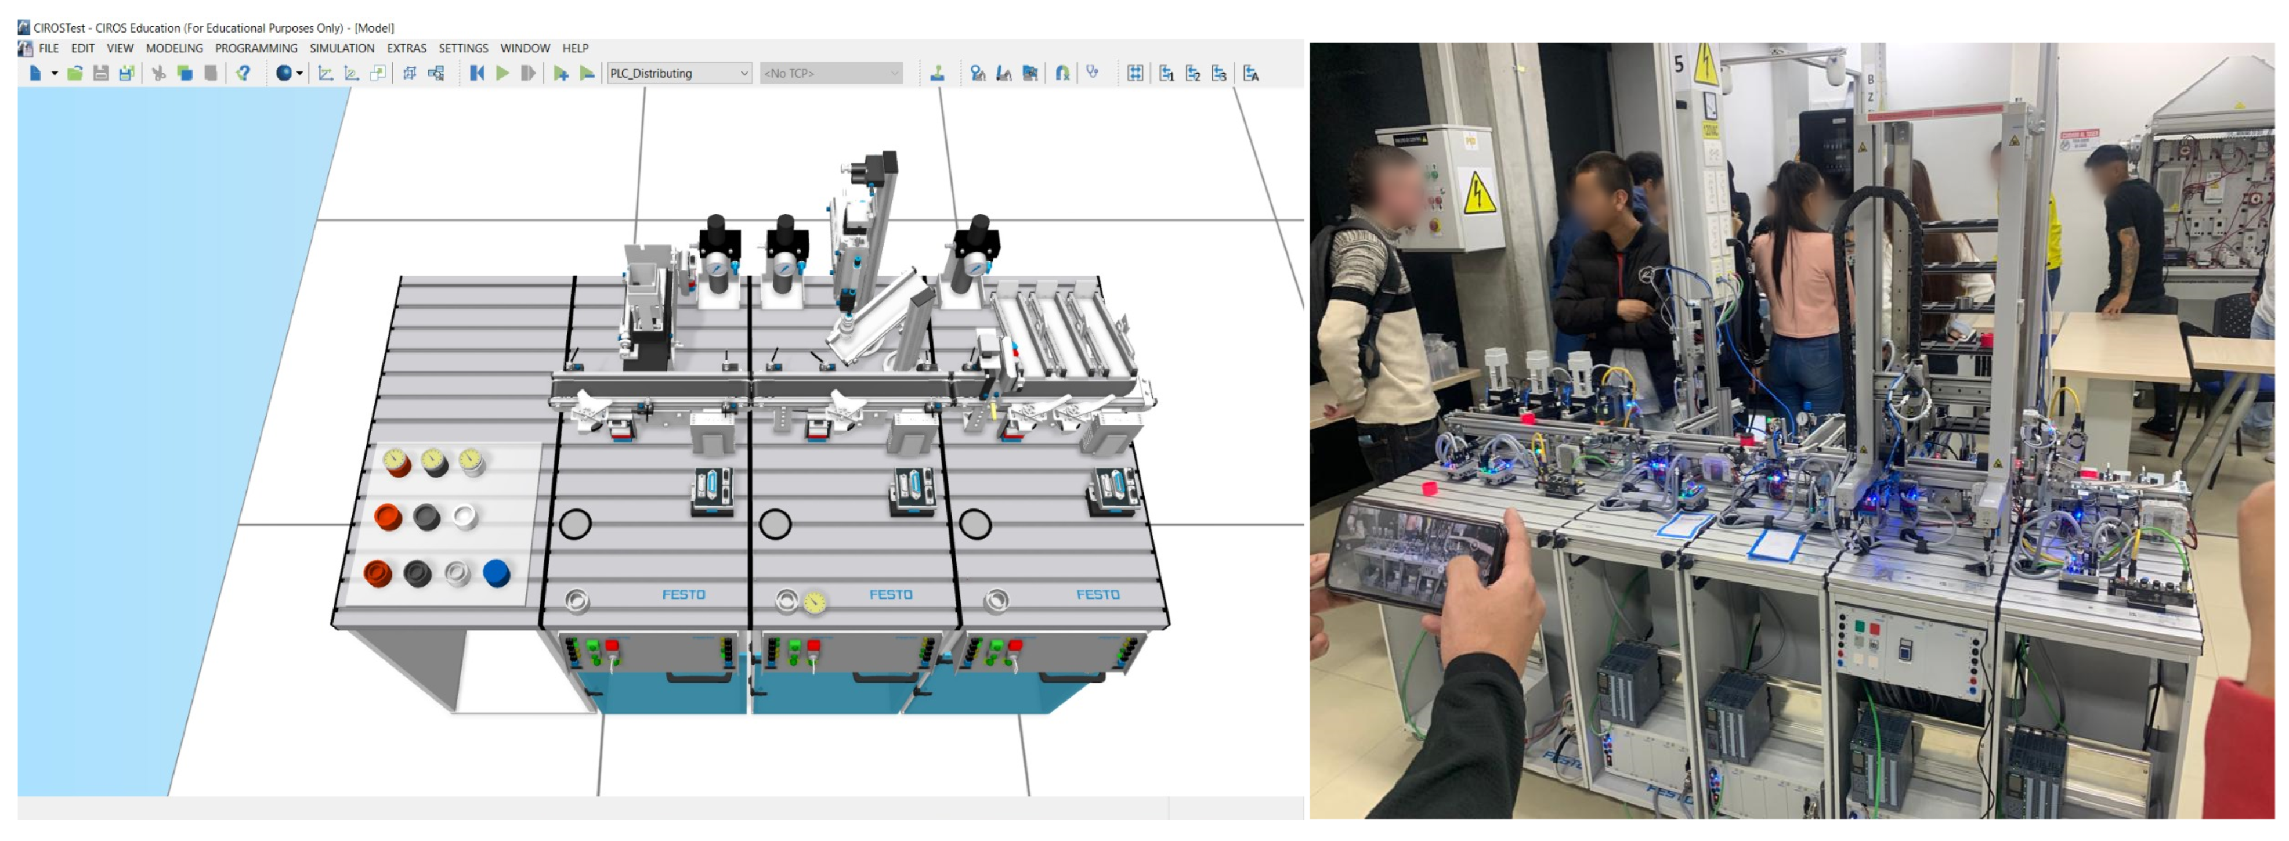Start simulation with green play button
Screen dimensions: 2289x841
503,73
